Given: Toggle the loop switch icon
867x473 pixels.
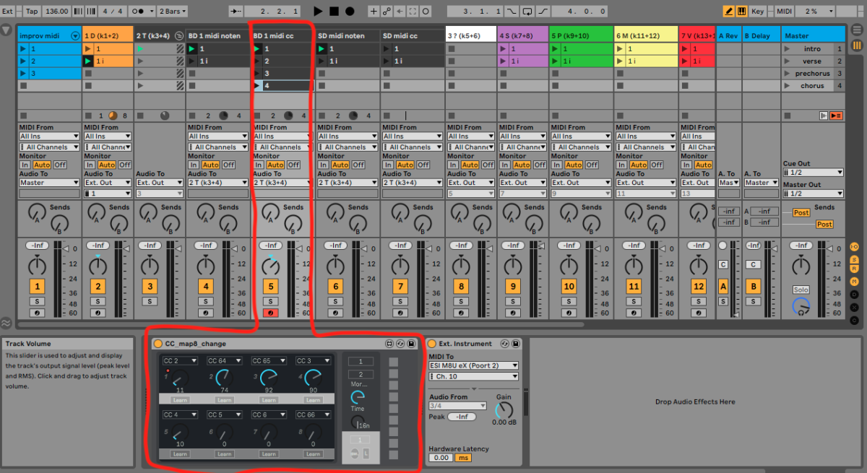Looking at the screenshot, I should [x=527, y=12].
